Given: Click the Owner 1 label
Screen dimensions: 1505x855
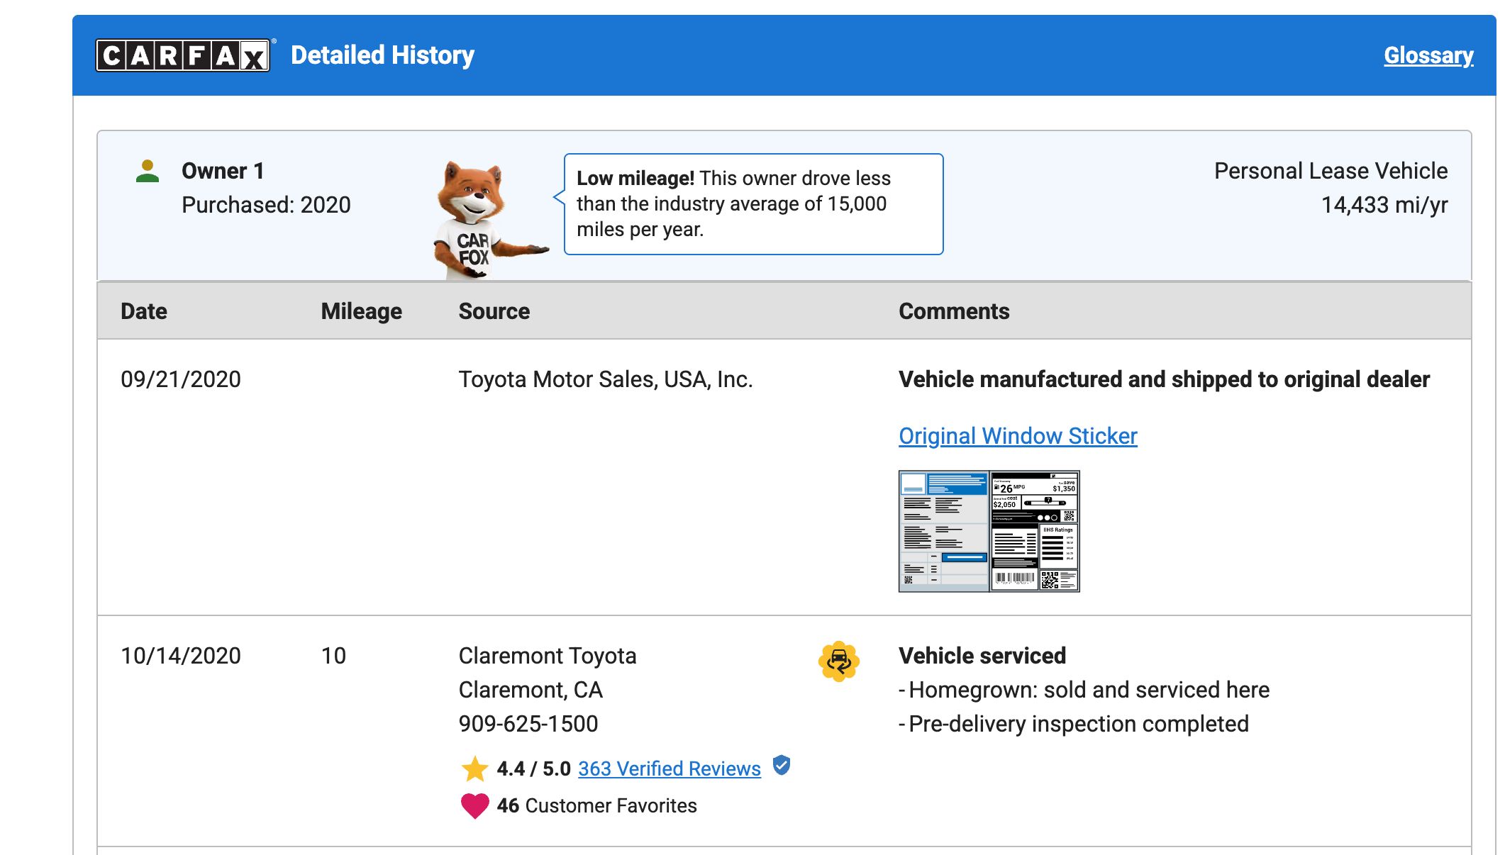Looking at the screenshot, I should pyautogui.click(x=223, y=171).
